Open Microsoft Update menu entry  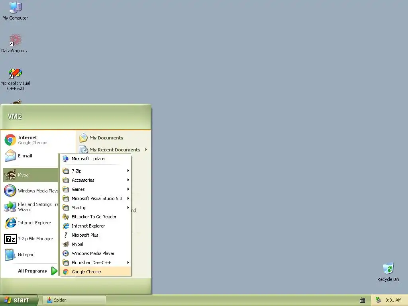(96, 159)
